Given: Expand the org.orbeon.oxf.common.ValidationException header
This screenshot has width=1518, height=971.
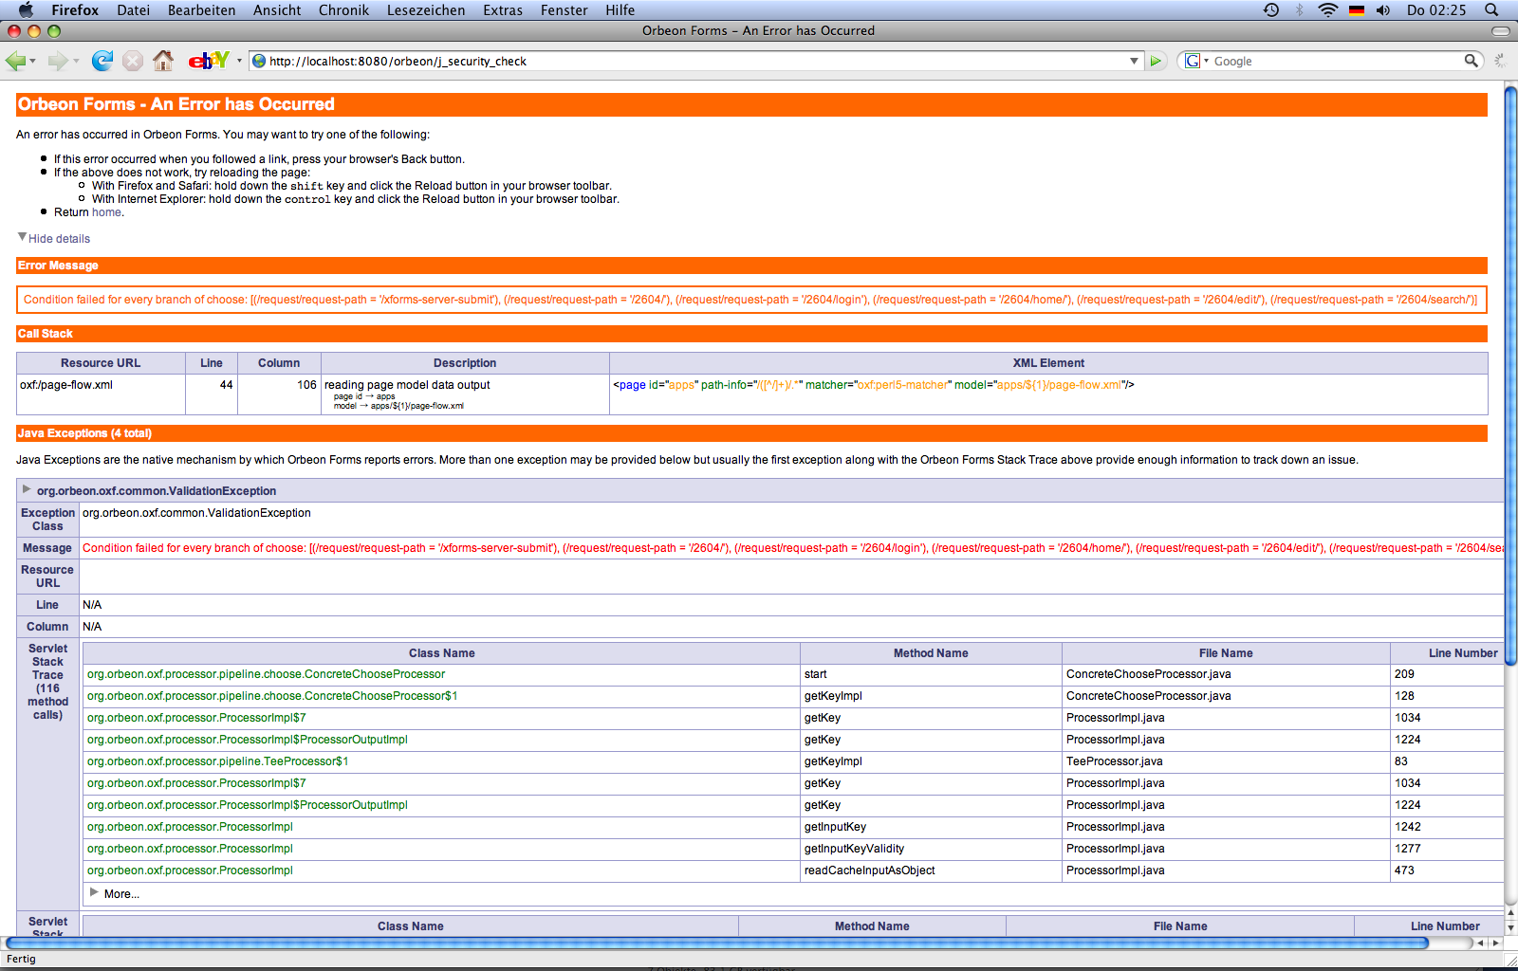Looking at the screenshot, I should pyautogui.click(x=27, y=490).
